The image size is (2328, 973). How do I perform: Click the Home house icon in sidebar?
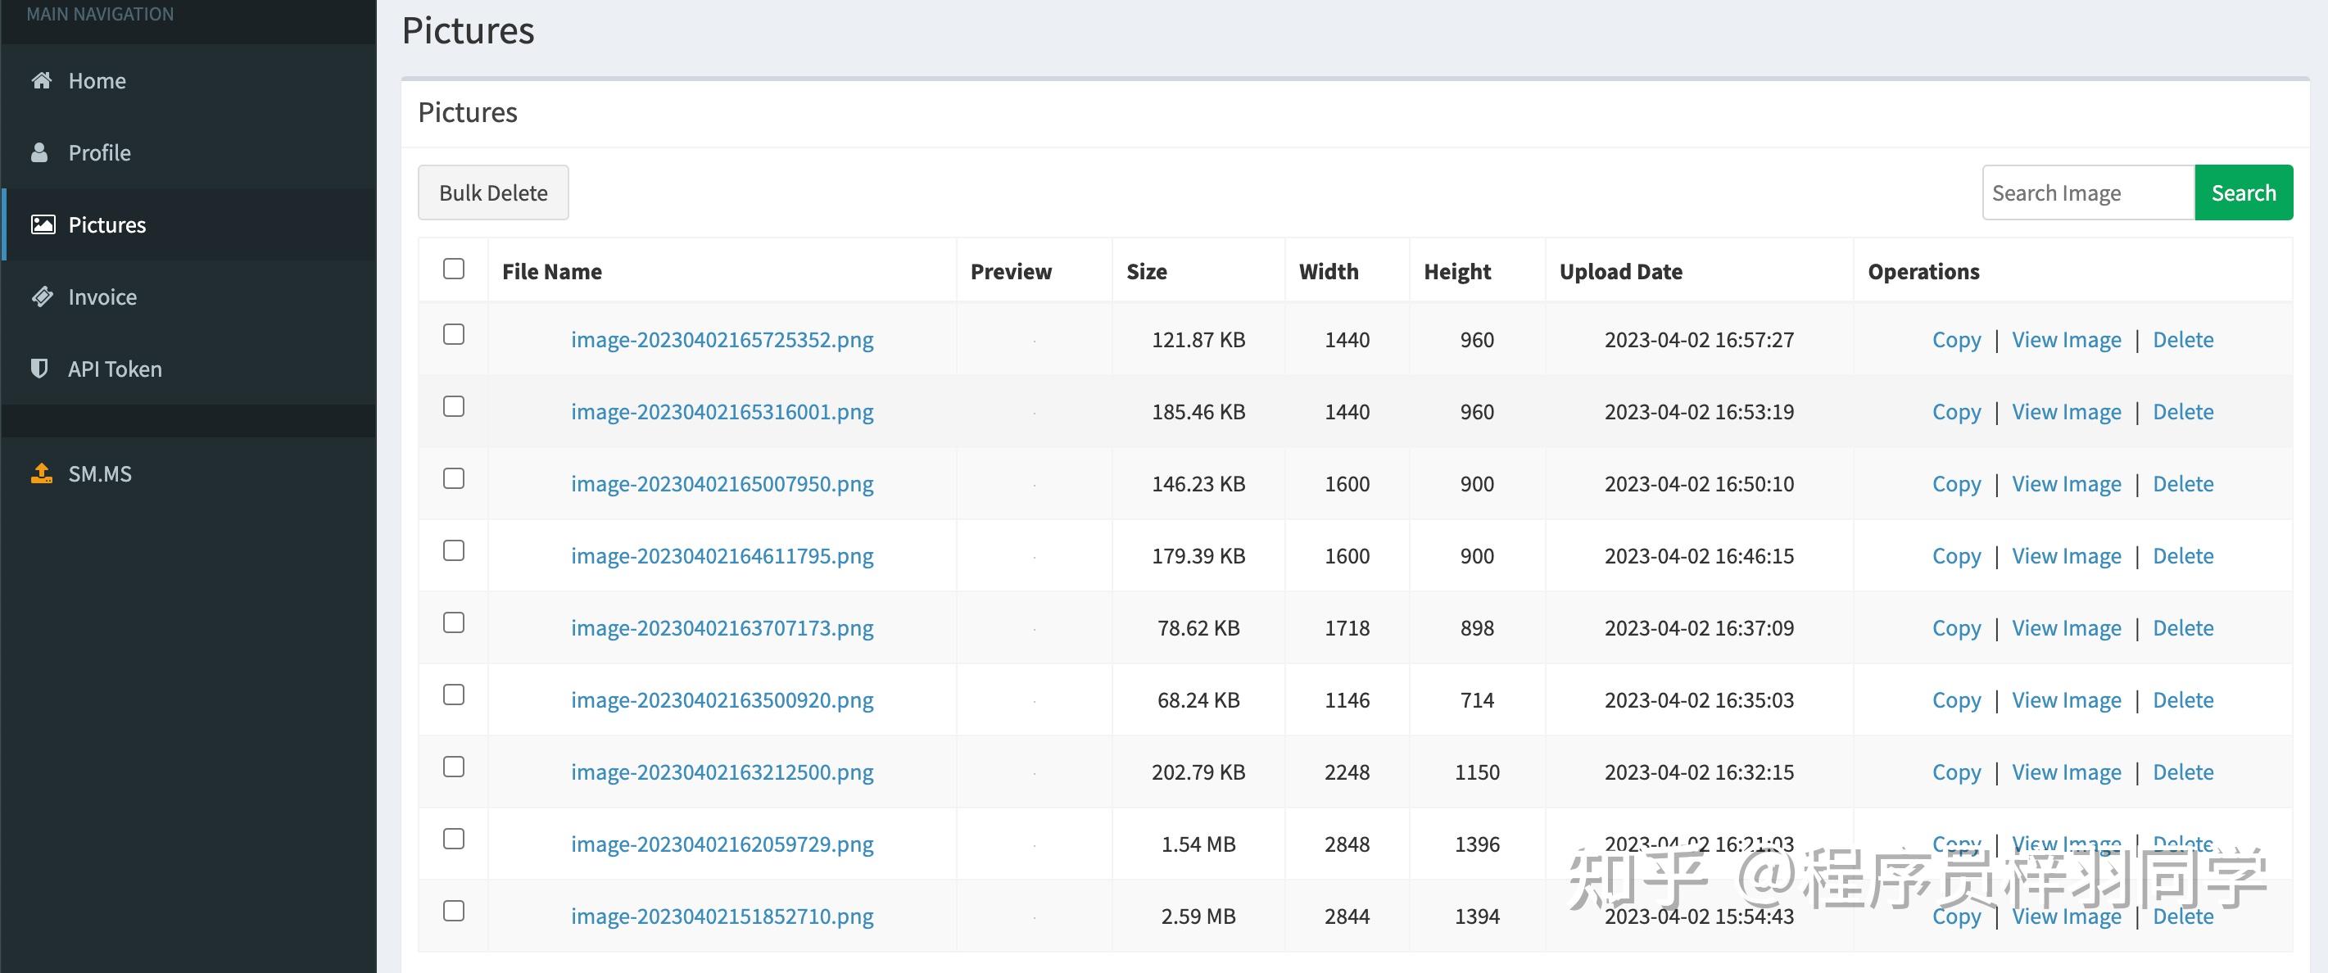42,80
